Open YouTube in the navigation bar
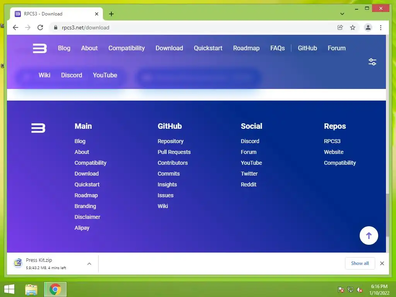The image size is (396, 297). click(x=105, y=75)
